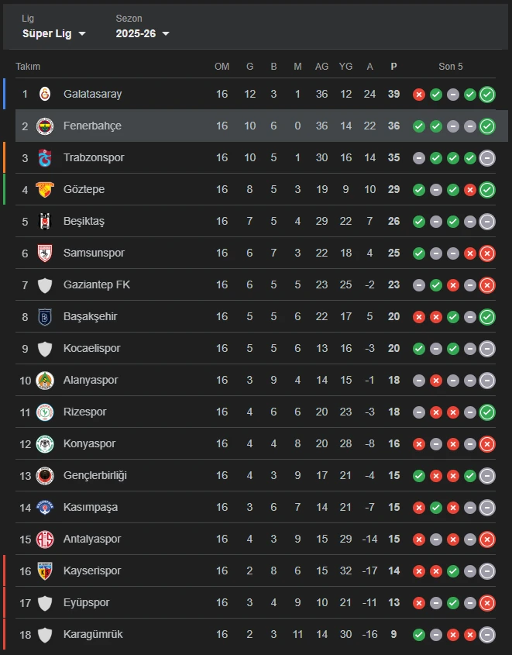The image size is (512, 655).
Task: Select the Son 5 column header
Action: click(451, 67)
